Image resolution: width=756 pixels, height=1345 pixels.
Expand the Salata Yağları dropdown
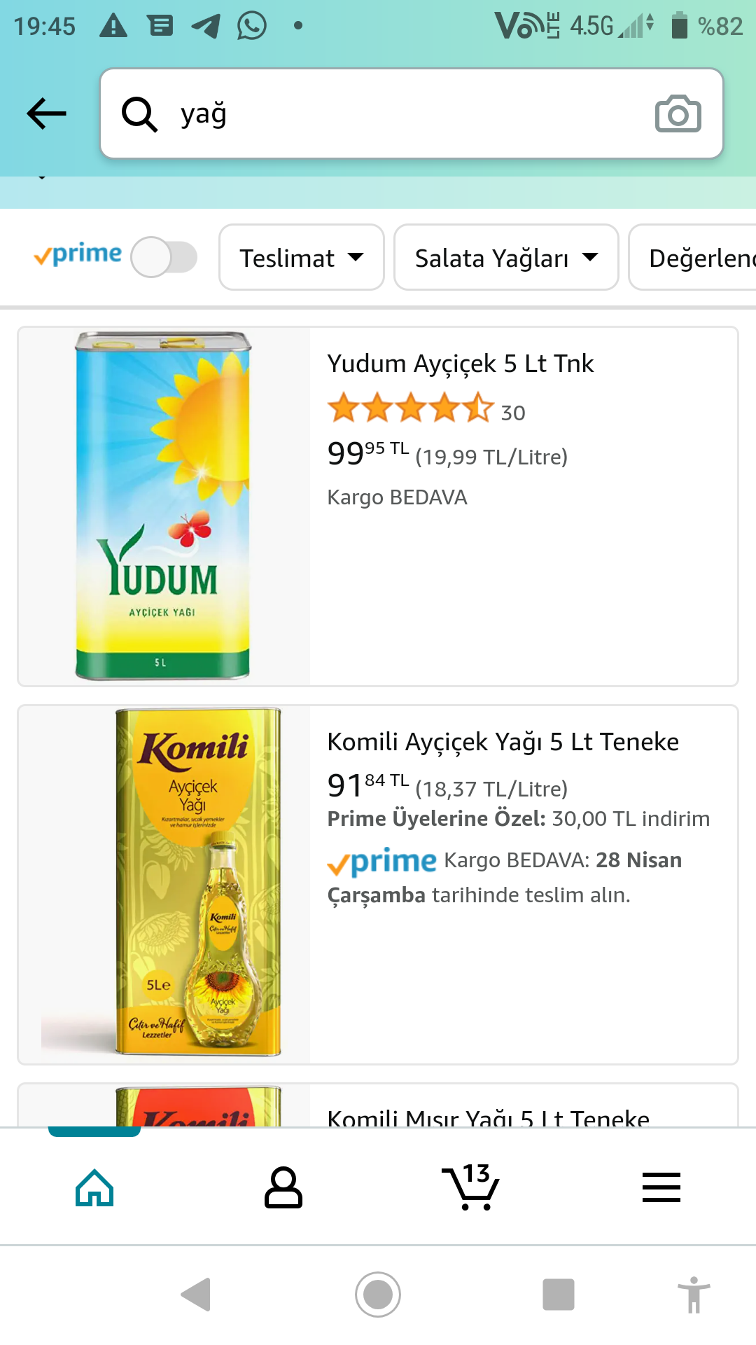point(506,258)
